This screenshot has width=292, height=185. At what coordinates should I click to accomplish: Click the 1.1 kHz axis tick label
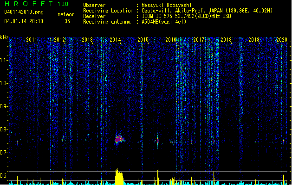point(4,60)
